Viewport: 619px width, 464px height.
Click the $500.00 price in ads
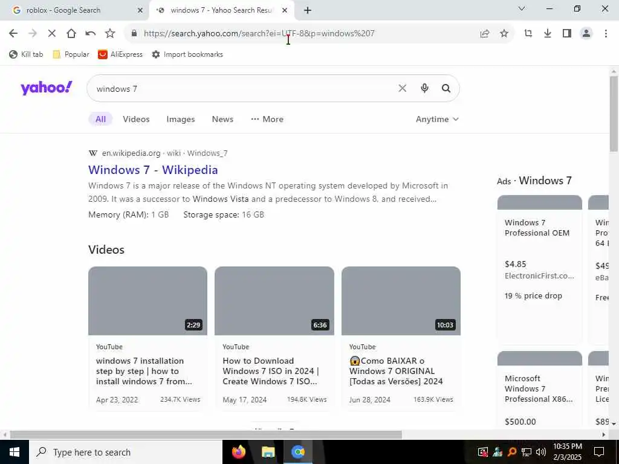tap(520, 421)
